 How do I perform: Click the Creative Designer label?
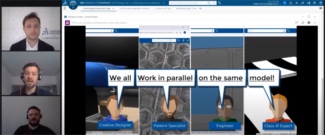pyautogui.click(x=115, y=125)
